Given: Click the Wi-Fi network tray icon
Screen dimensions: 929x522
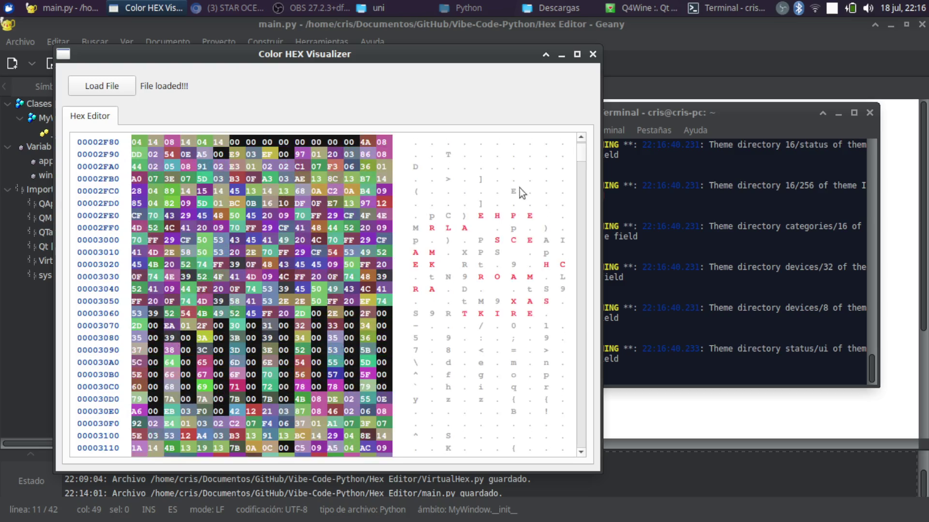Looking at the screenshot, I should (815, 8).
